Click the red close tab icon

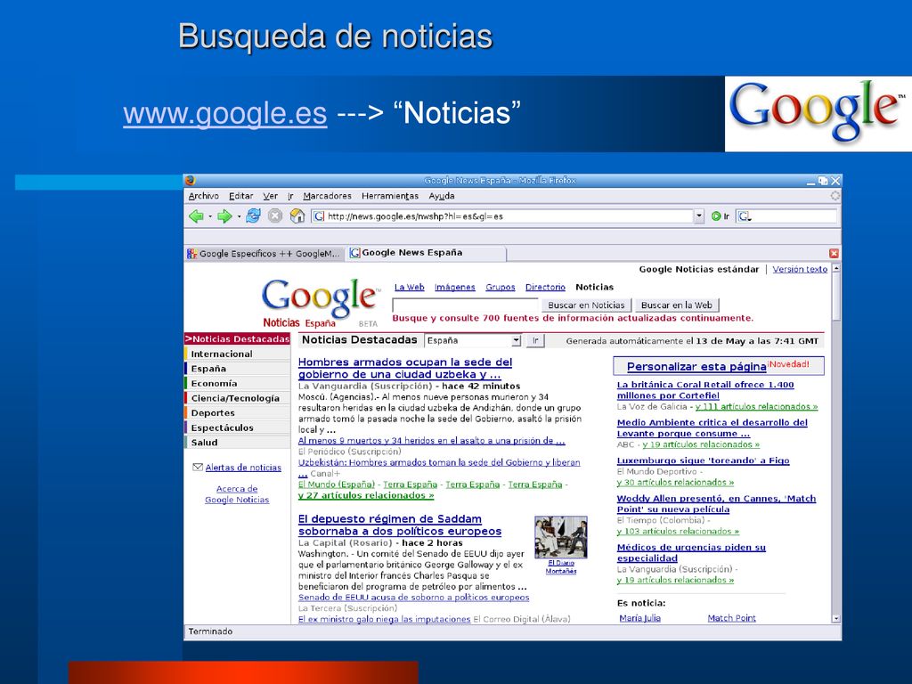834,253
